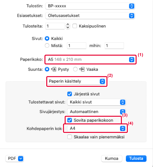The height and width of the screenshot is (167, 153).
Task: Click the landscape orientation page icon
Action: (x=82, y=69)
